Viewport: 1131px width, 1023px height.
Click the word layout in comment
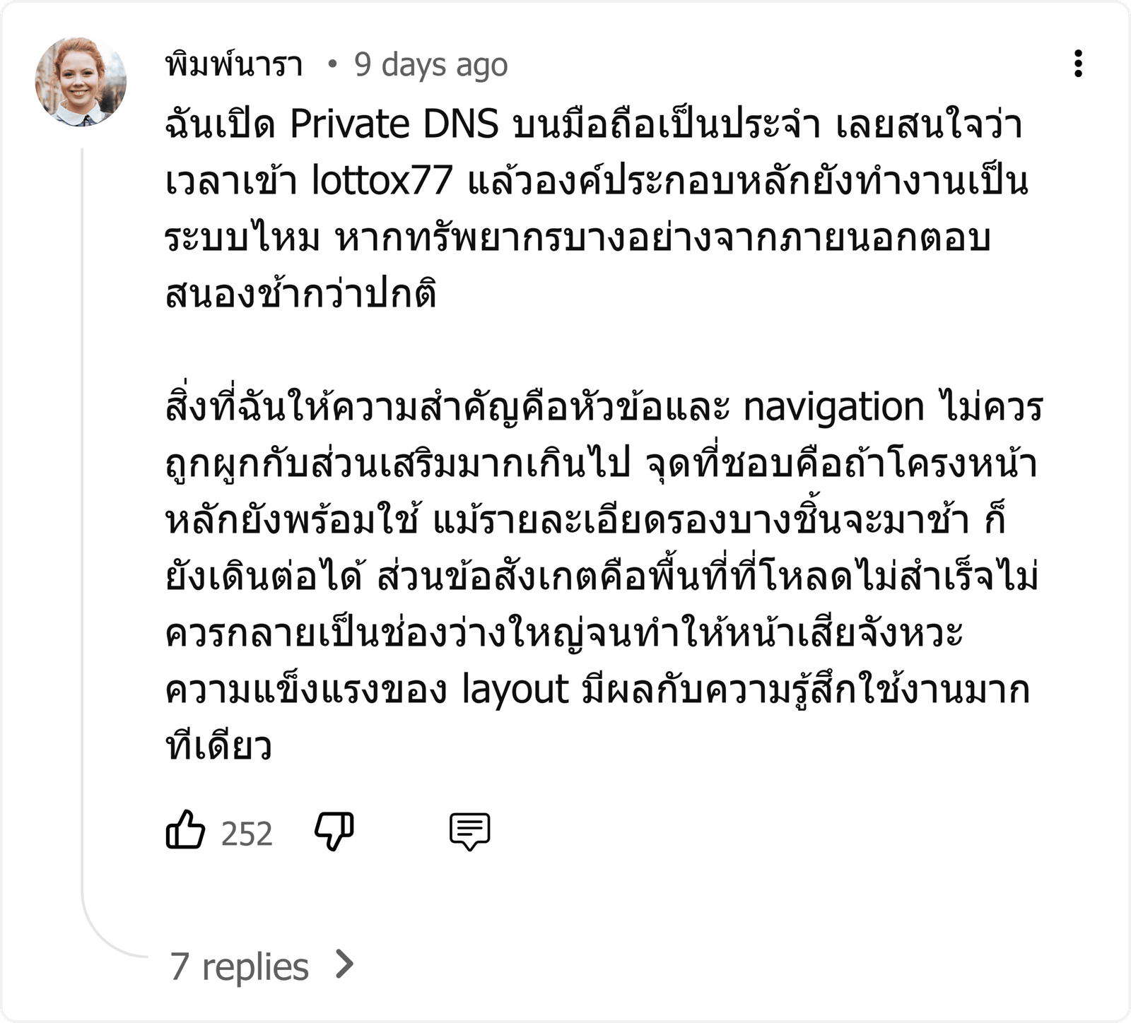pyautogui.click(x=515, y=690)
